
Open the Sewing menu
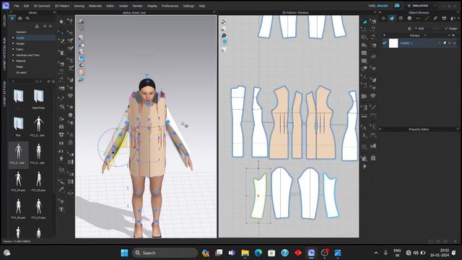[79, 6]
